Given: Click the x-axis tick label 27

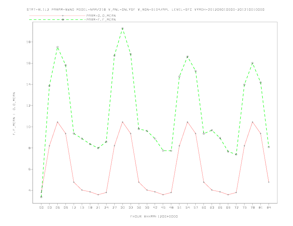Looking at the screenshot, I should pos(114,208).
